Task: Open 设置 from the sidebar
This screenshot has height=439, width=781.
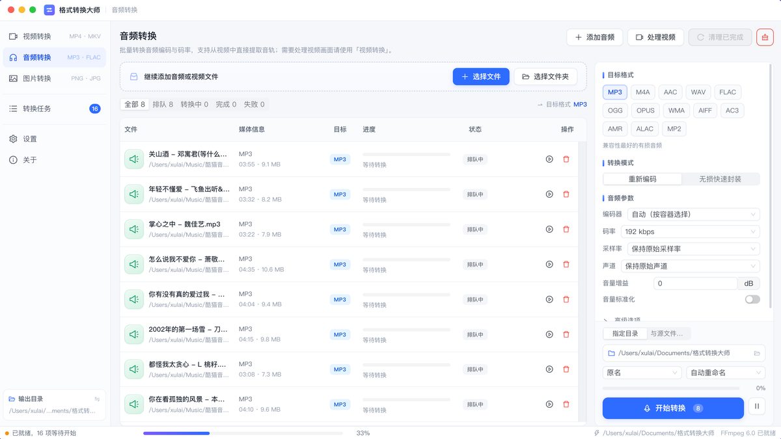Action: 55,139
